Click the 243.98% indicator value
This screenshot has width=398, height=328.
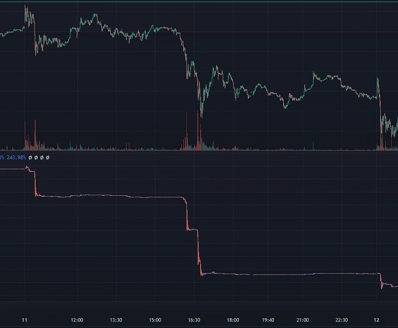pos(16,157)
